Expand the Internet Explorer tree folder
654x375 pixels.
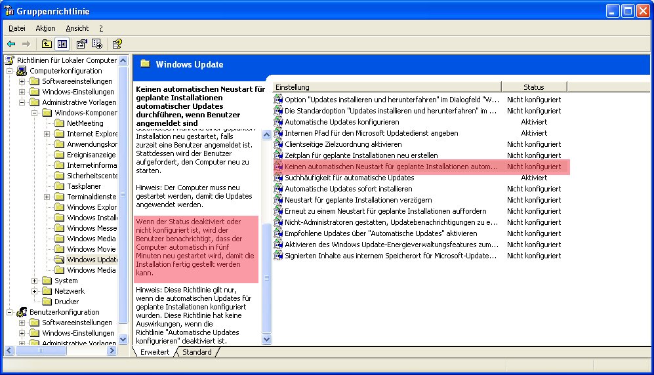pos(47,134)
